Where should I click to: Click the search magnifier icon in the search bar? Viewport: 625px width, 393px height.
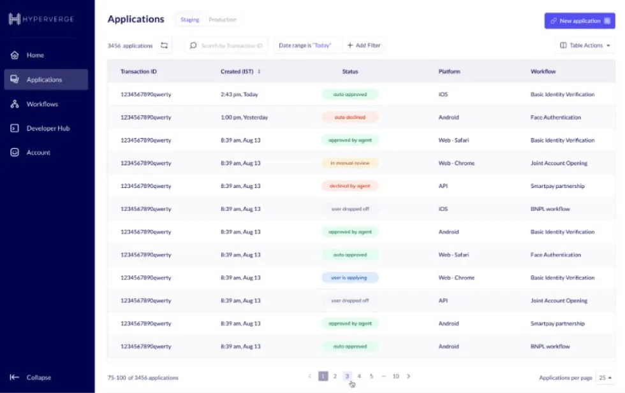[x=192, y=45]
